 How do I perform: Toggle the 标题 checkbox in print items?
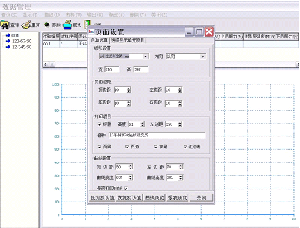[100, 124]
